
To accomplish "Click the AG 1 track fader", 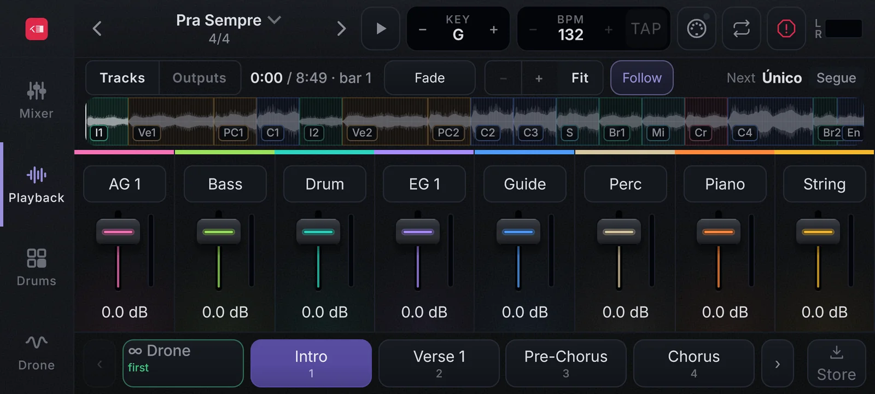I will 118,232.
